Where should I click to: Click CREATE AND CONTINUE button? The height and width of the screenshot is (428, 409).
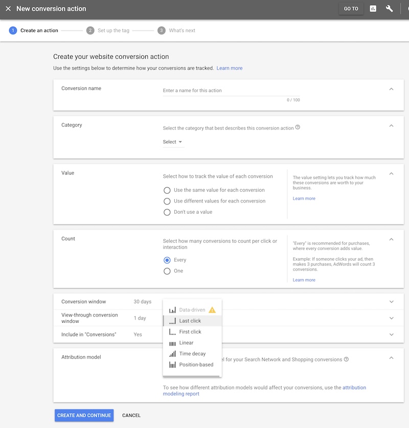coord(83,415)
